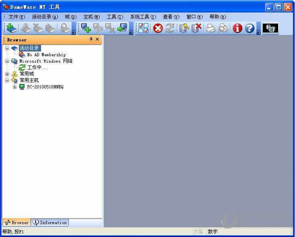This screenshot has height=237, width=295.
Task: Click the red stop X button
Action: 158,29
